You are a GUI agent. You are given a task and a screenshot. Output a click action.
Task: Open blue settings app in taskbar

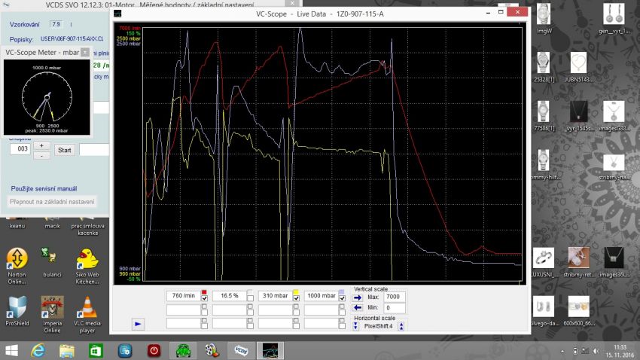pyautogui.click(x=125, y=351)
